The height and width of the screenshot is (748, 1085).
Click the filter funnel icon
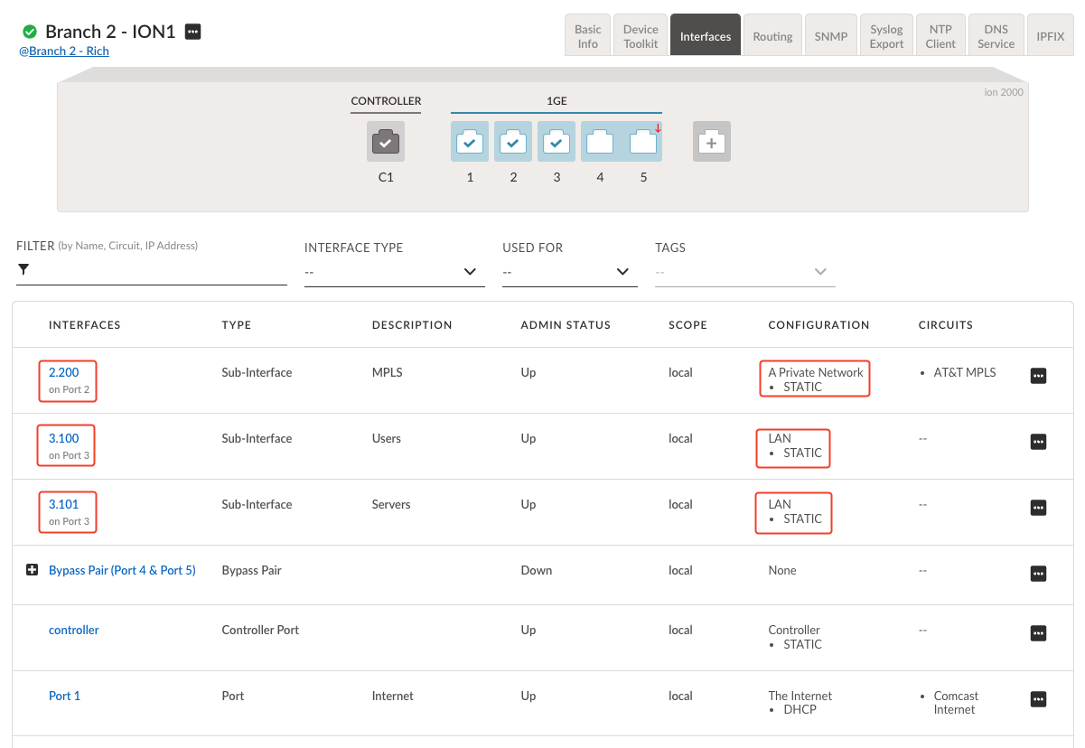(24, 269)
